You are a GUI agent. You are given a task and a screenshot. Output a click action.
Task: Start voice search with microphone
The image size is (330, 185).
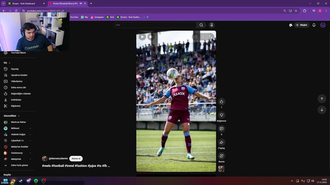tap(212, 25)
